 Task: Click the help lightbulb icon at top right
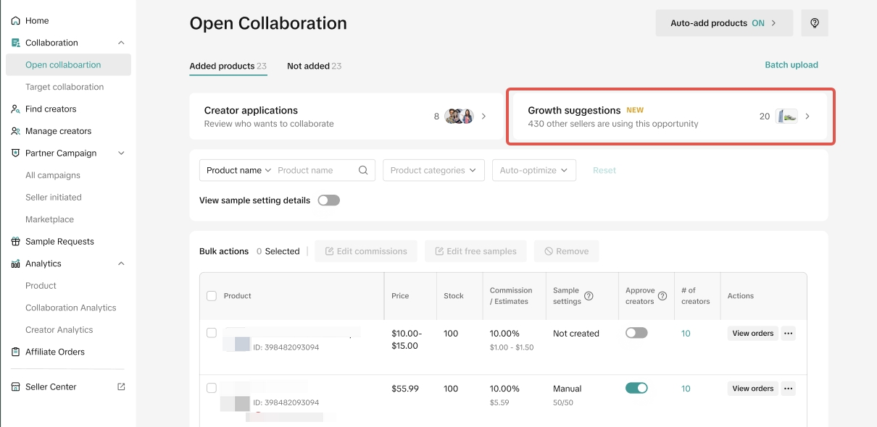click(815, 23)
